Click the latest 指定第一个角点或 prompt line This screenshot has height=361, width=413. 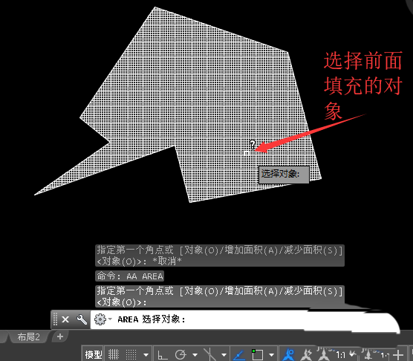[x=220, y=296]
